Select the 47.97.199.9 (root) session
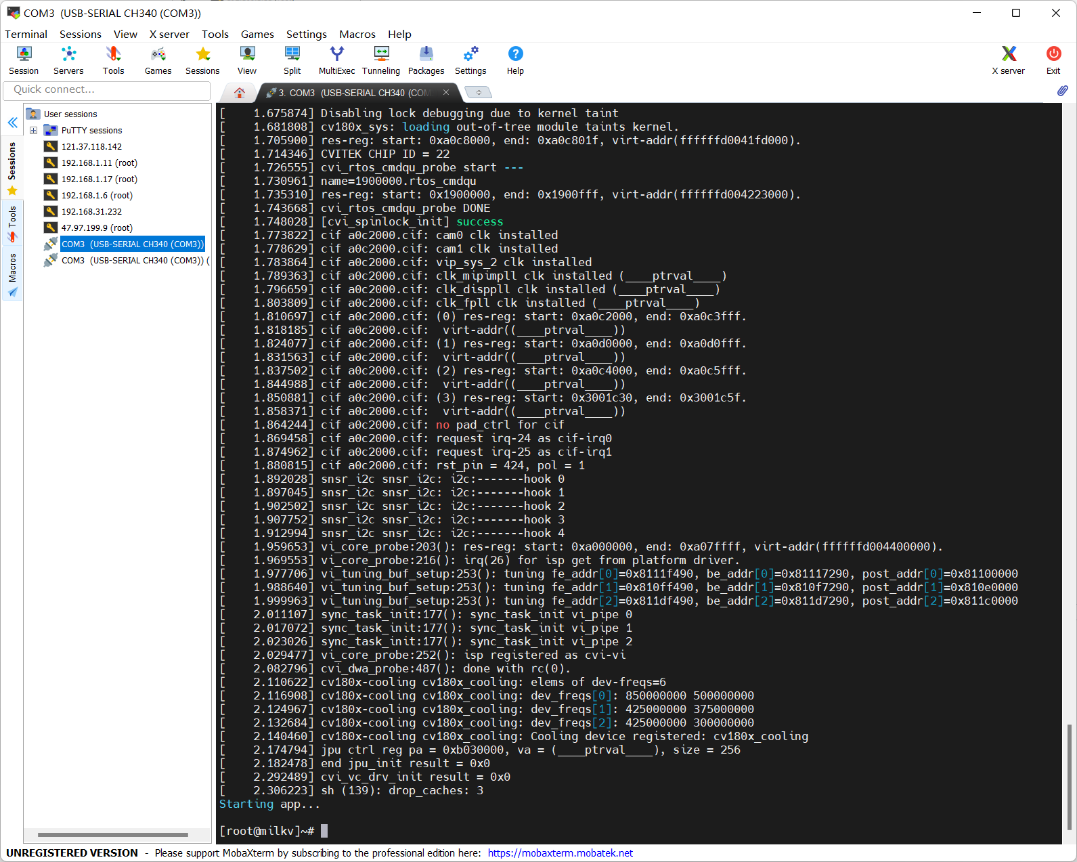This screenshot has width=1077, height=862. coord(97,228)
